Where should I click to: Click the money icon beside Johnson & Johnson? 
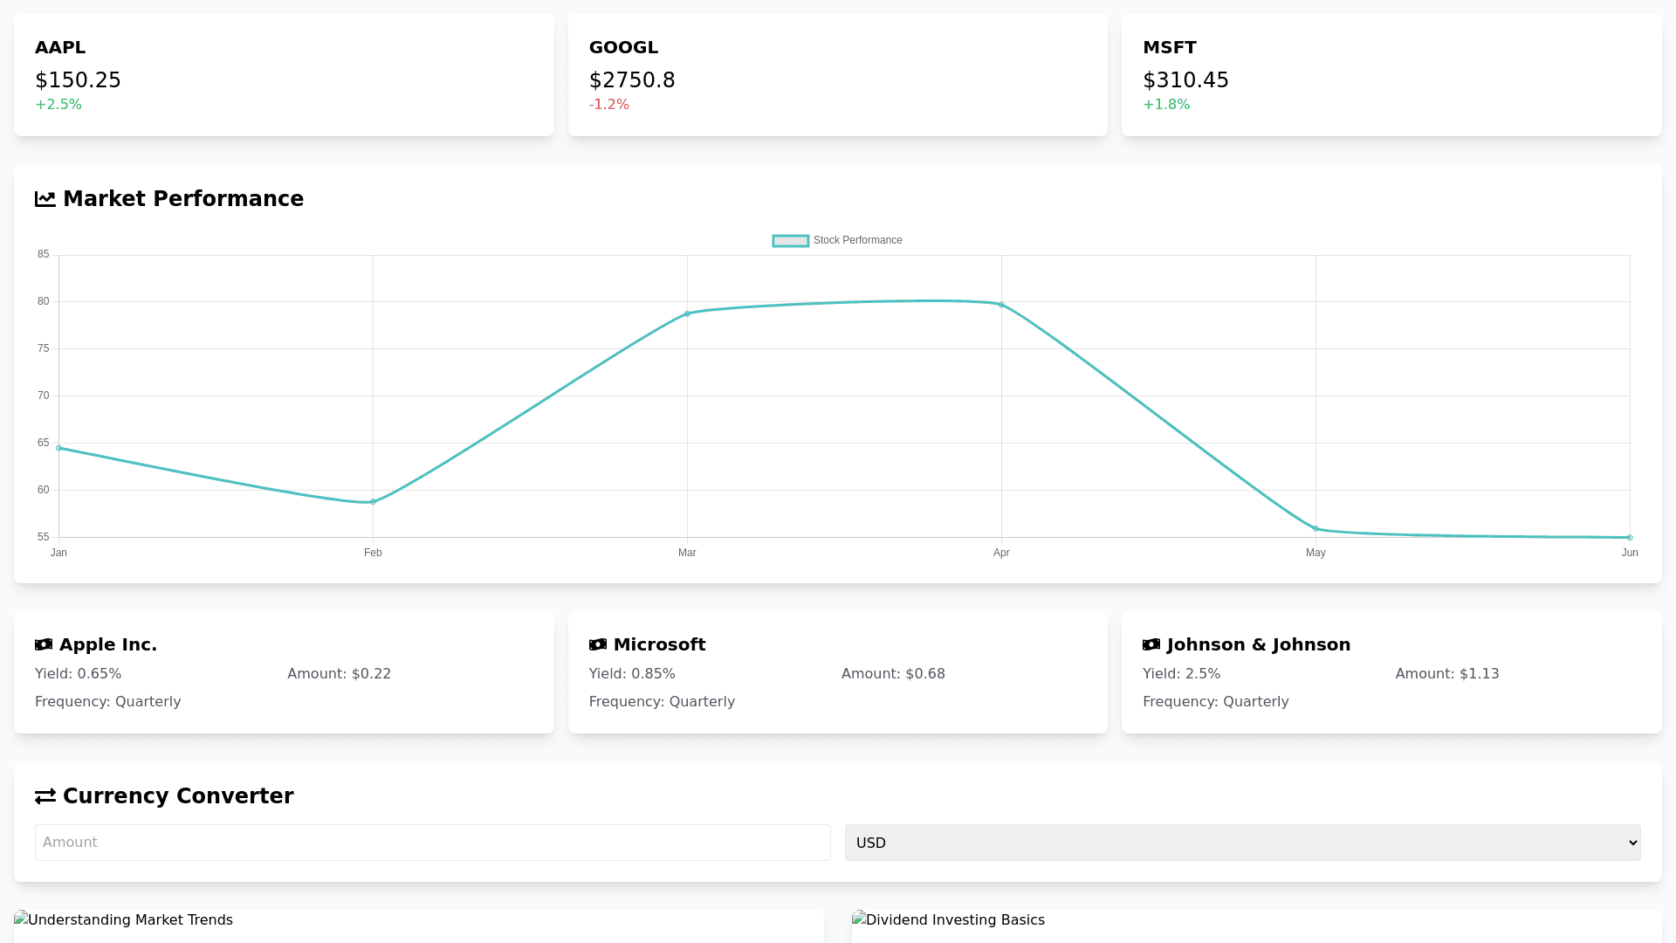pos(1151,644)
